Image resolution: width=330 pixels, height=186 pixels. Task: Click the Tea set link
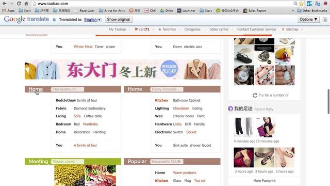coord(200,181)
